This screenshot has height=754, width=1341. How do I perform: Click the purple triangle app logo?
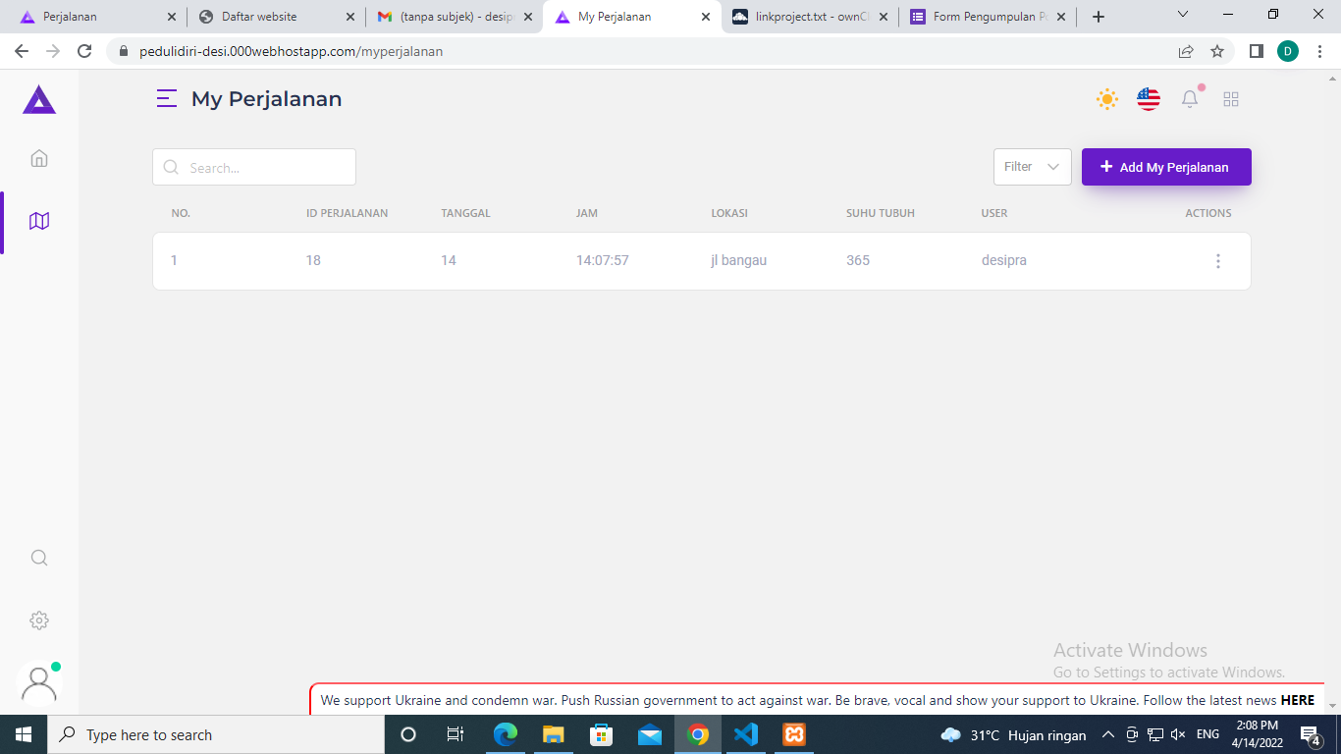pyautogui.click(x=39, y=99)
